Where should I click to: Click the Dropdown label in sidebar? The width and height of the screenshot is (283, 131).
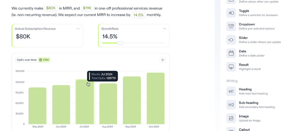(247, 24)
